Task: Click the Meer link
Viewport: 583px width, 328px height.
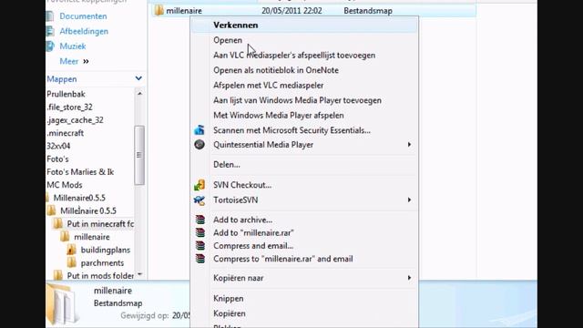Action: click(x=69, y=61)
